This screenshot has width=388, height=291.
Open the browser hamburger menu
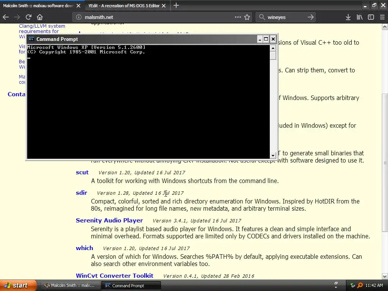click(382, 17)
